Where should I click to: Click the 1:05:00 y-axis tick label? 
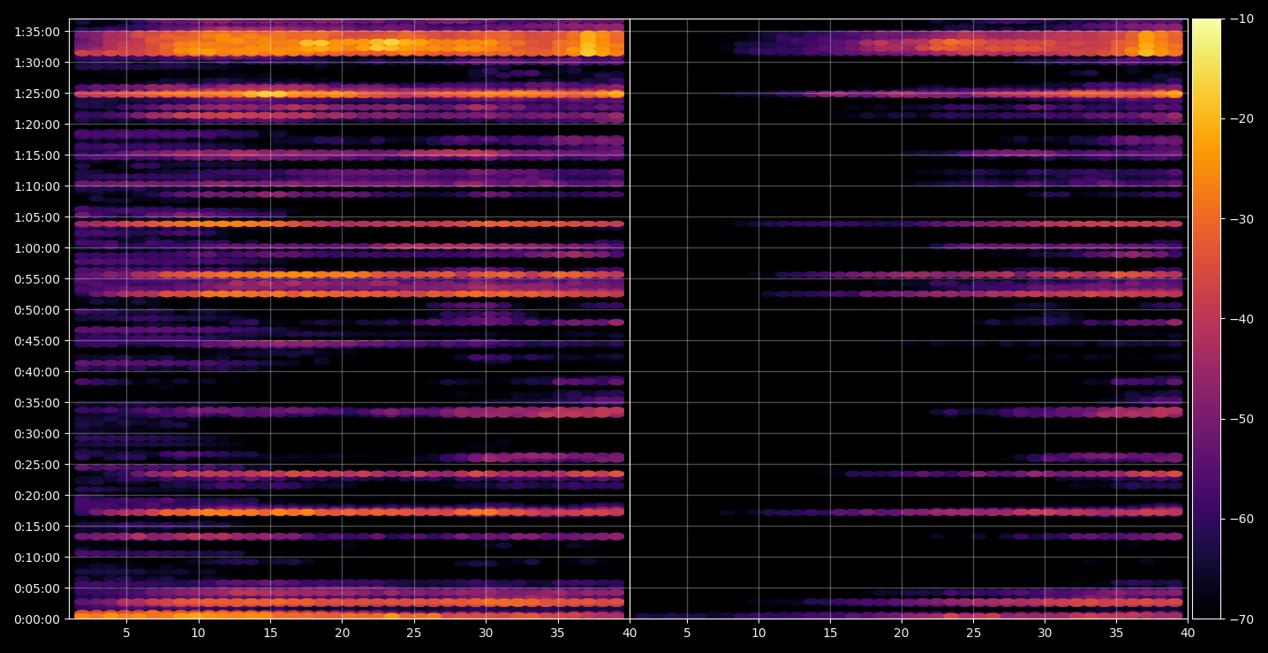(37, 217)
